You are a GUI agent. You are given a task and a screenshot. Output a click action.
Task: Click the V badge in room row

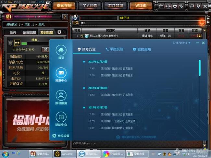click(82, 36)
